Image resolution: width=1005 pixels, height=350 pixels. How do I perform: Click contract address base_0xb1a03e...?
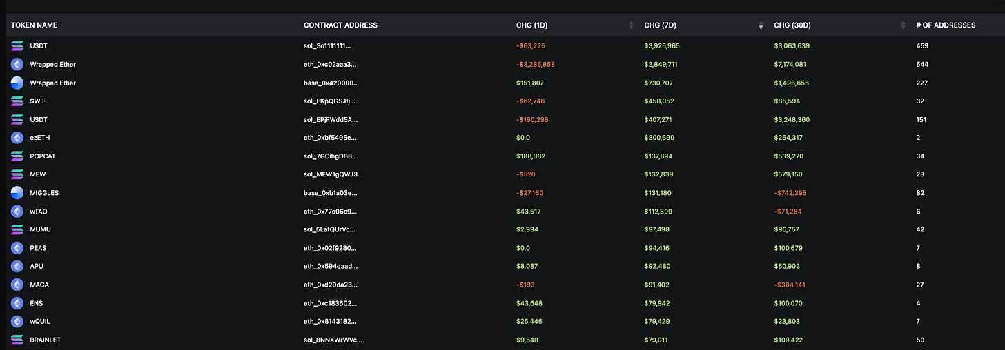tap(331, 193)
